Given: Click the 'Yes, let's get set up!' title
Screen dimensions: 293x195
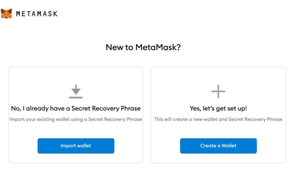Looking at the screenshot, I should pos(218,108).
